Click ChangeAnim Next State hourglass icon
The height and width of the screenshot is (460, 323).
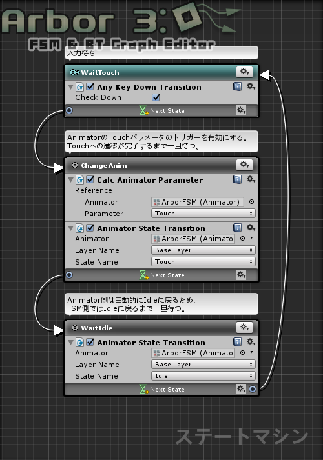click(143, 275)
